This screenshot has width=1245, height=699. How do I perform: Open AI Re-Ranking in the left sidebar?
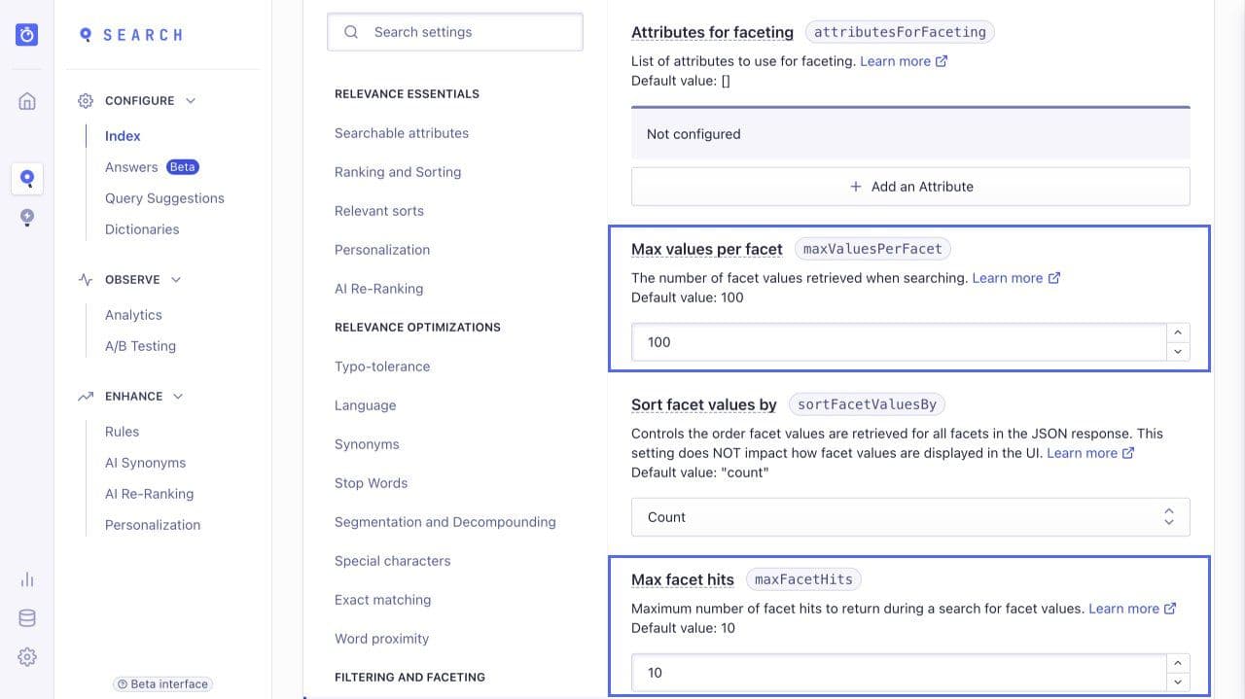pos(149,494)
